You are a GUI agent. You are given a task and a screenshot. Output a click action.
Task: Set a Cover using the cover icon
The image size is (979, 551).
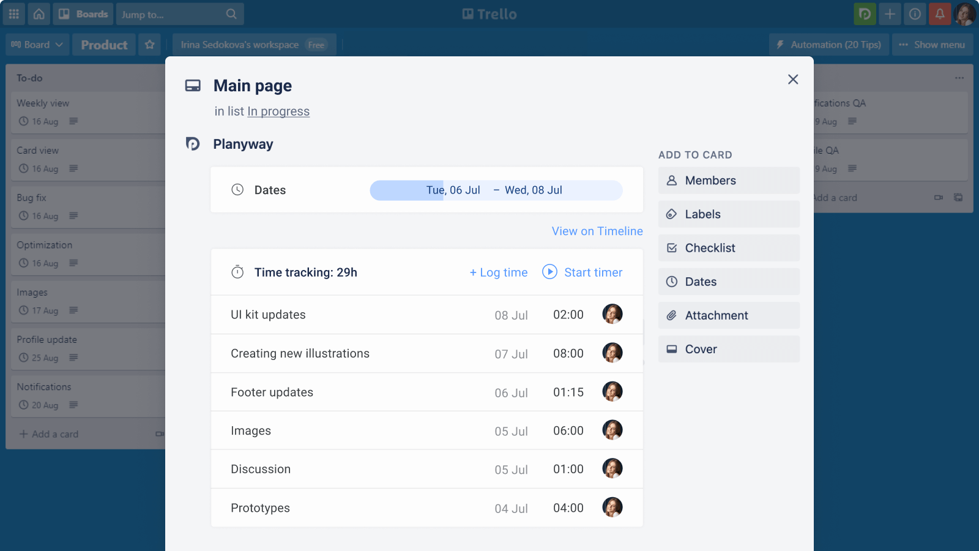[x=673, y=348]
